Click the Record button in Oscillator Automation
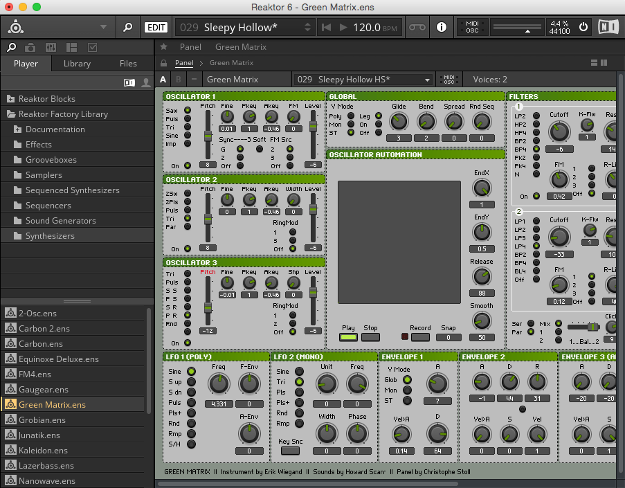This screenshot has height=488, width=625. [x=420, y=337]
